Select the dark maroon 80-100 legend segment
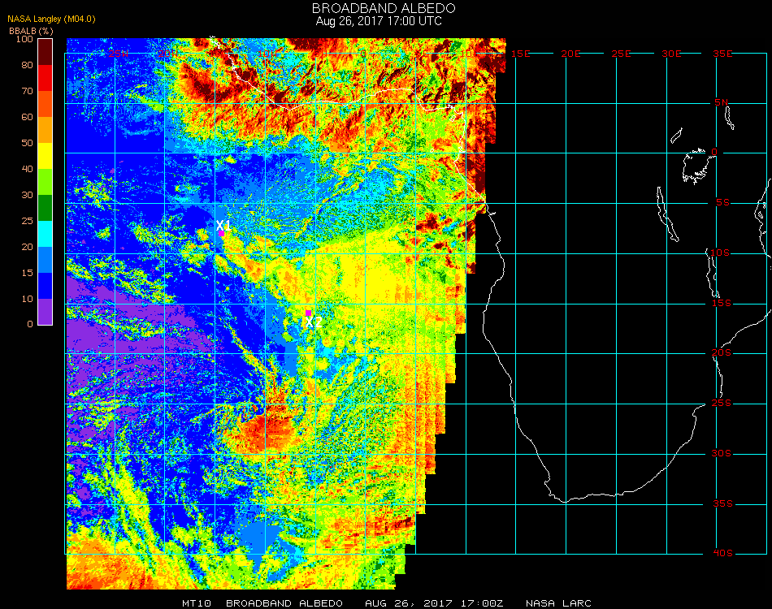 coord(46,52)
